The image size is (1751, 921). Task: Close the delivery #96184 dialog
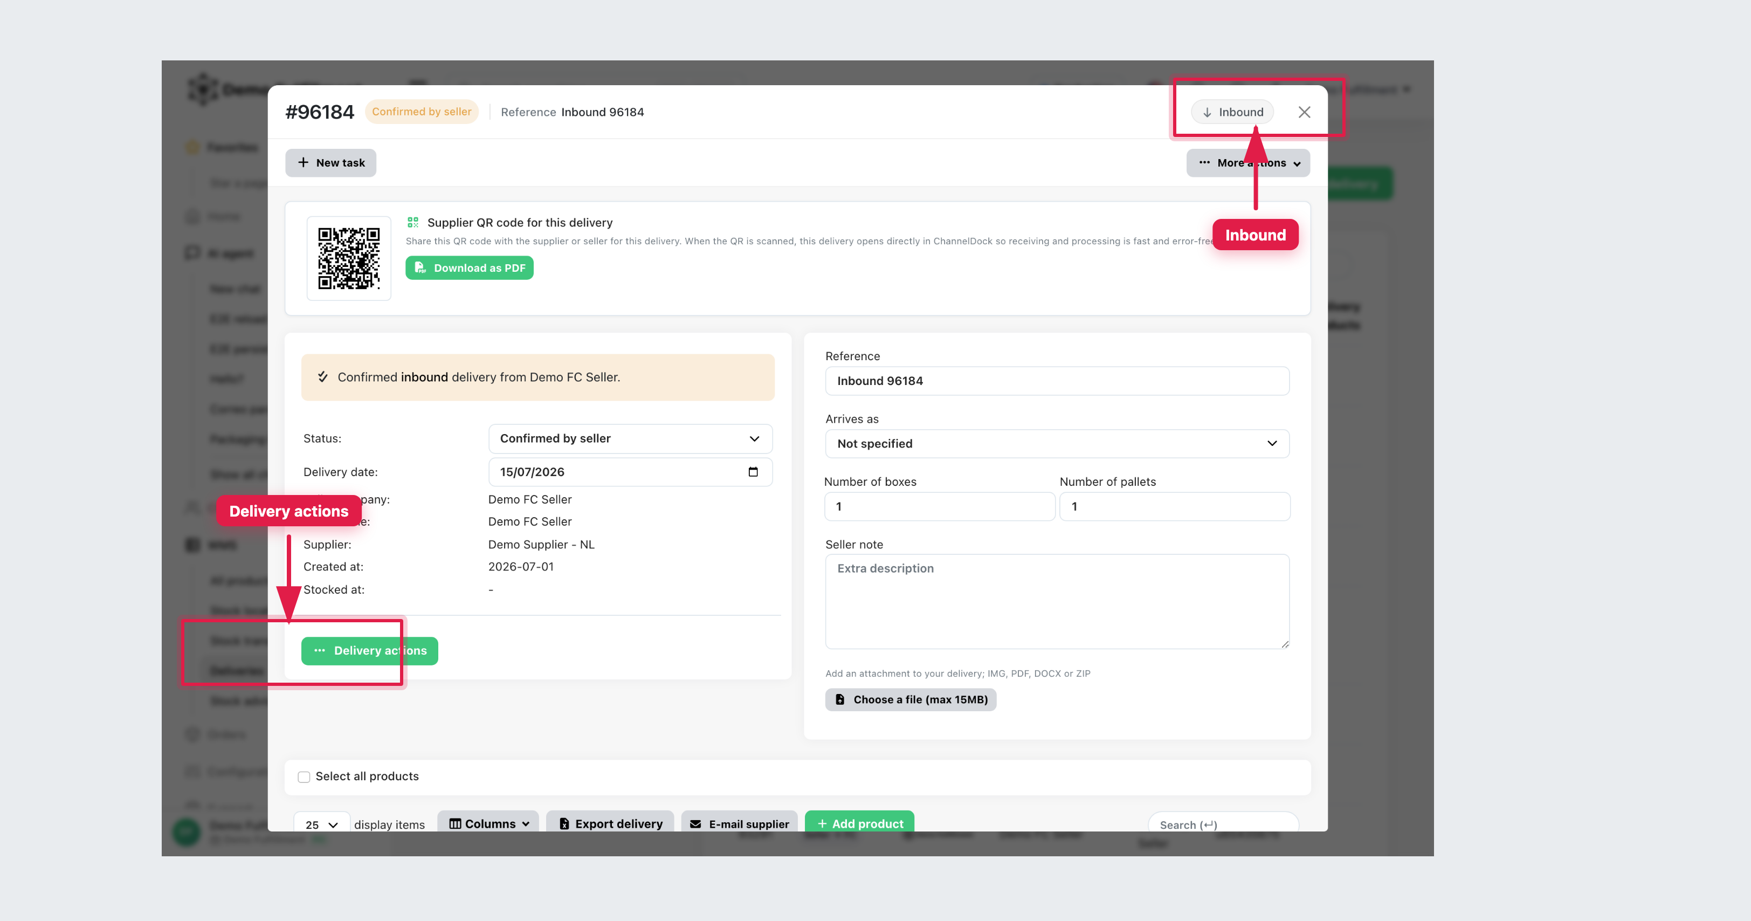(1304, 112)
